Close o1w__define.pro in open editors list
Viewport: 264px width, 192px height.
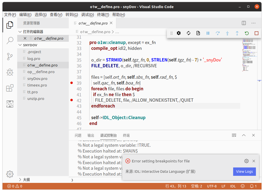pyautogui.click(x=25, y=38)
